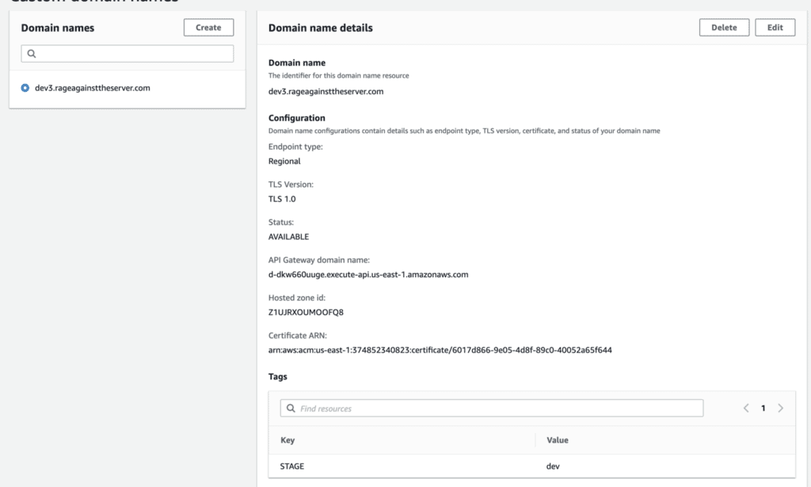Screen dimensions: 811x487
Task: Select the dev3.rageagainsttheserver.com radio button
Action: tap(25, 88)
